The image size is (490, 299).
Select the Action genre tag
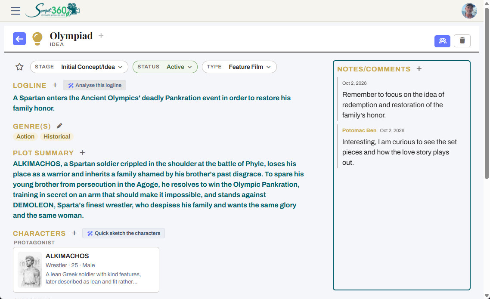click(25, 136)
